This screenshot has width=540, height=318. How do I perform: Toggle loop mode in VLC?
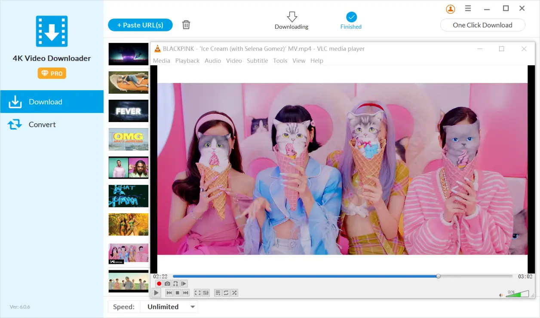[x=226, y=293]
